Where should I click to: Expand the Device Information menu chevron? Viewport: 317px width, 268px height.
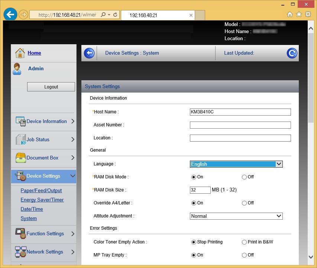(73, 121)
